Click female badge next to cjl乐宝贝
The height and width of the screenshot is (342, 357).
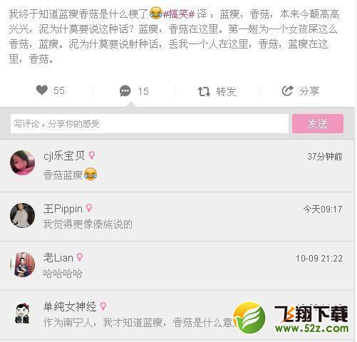click(92, 155)
